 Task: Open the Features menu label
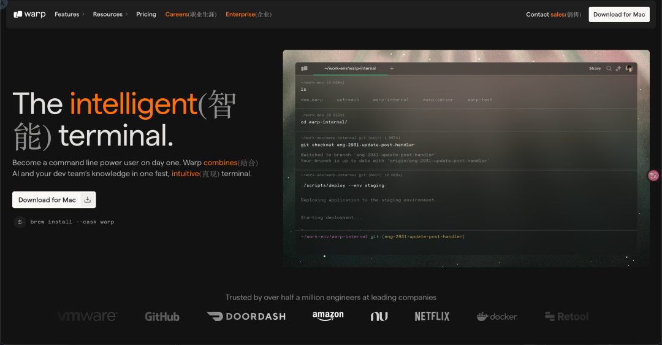point(67,14)
